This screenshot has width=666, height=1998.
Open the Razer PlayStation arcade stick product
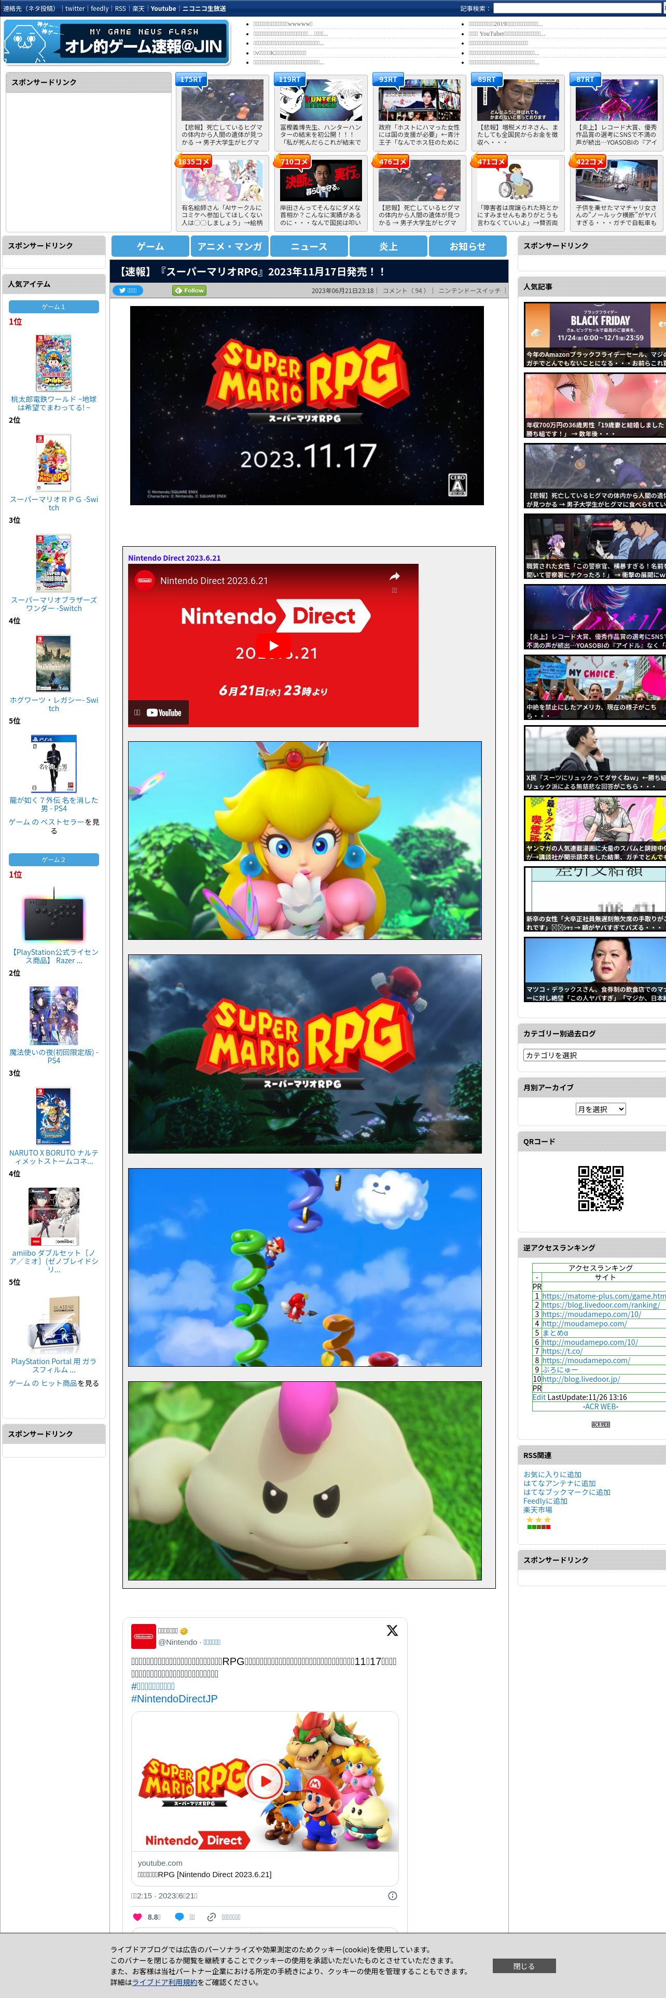pos(53,956)
